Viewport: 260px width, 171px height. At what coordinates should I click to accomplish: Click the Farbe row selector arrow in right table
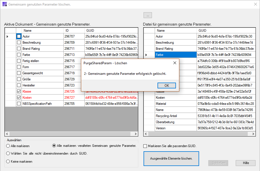146,55
